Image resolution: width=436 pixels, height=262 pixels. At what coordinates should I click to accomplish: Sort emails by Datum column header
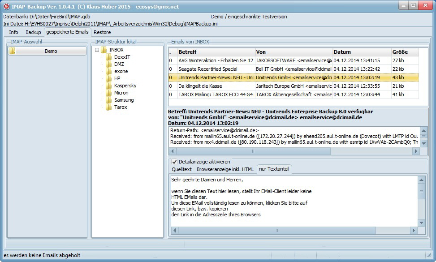click(362, 52)
